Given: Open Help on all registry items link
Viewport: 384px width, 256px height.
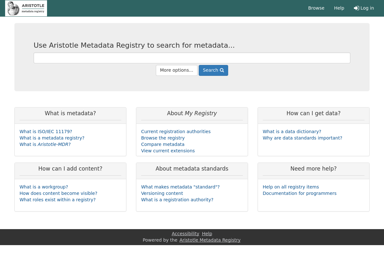Looking at the screenshot, I should tap(291, 187).
